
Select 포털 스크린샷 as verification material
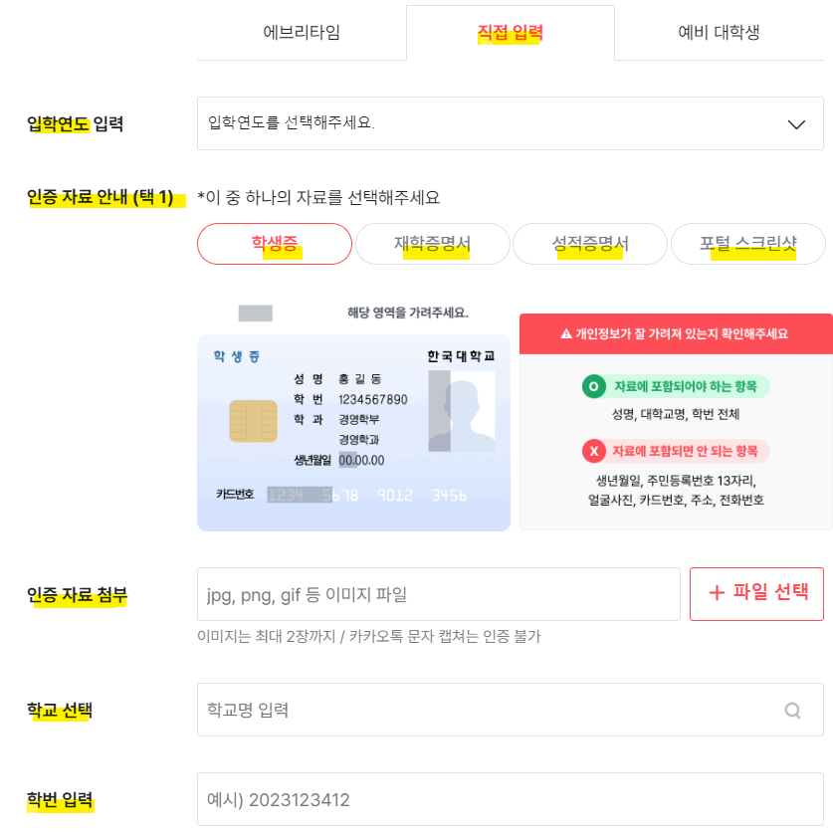pos(747,244)
